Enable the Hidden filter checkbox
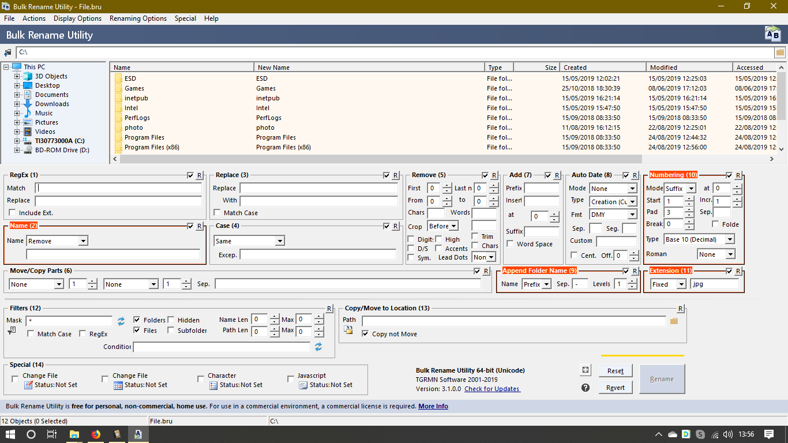 [x=171, y=320]
